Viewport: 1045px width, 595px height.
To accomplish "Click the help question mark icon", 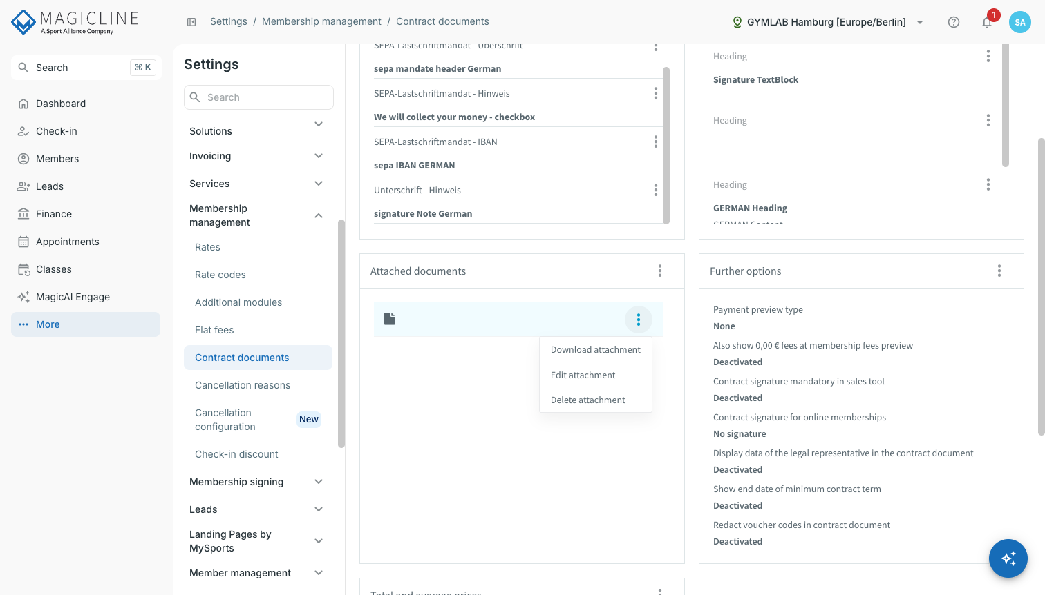I will 954,22.
